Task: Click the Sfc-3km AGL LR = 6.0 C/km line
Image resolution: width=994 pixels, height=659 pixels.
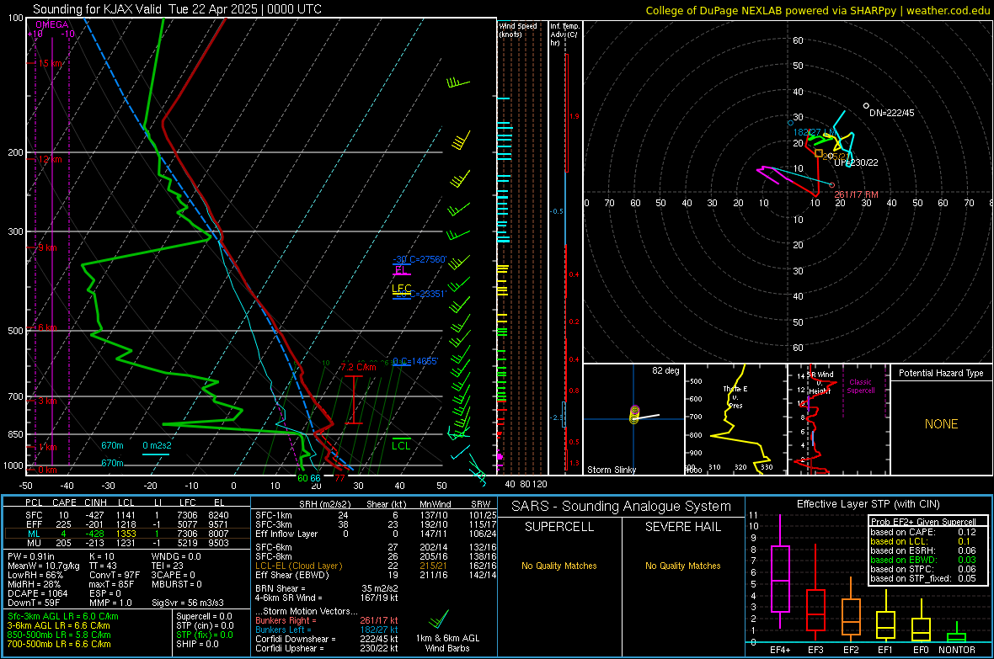Action: (x=63, y=617)
